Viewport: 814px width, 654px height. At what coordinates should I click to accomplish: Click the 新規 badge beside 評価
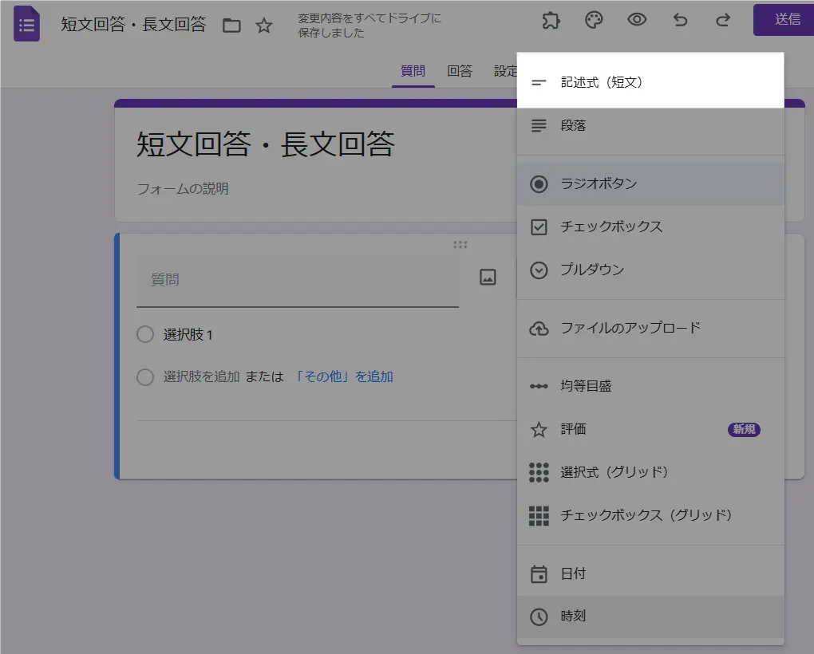pos(744,429)
